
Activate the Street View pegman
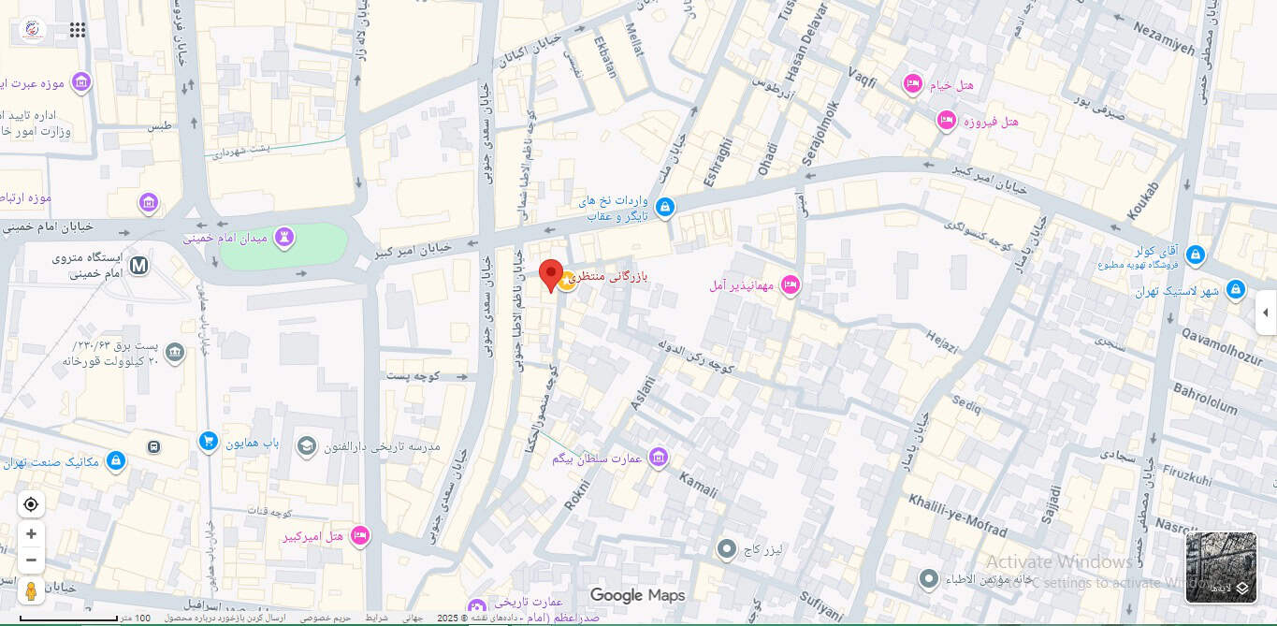31,591
